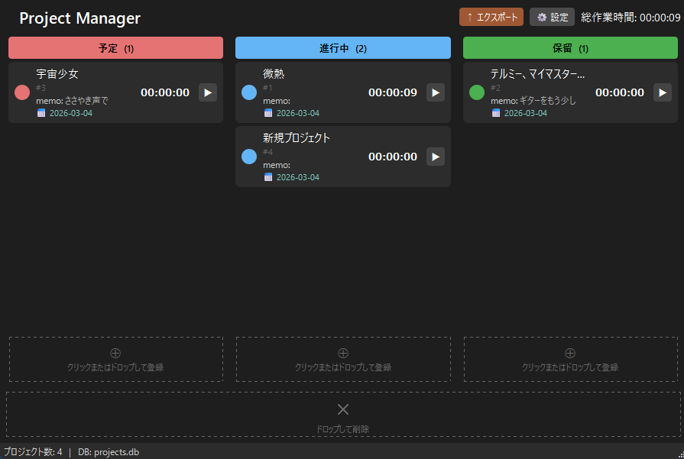Image resolution: width=684 pixels, height=459 pixels.
Task: Click the #2 ID on テルミー、マイマスター card
Action: pos(495,88)
